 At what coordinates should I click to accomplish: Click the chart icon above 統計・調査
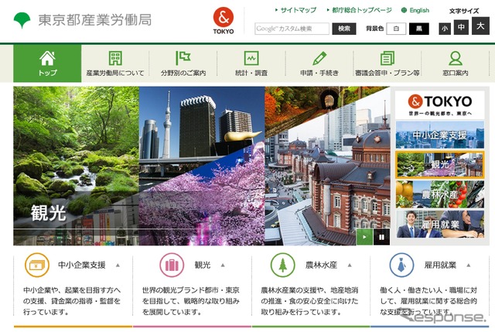click(x=251, y=59)
